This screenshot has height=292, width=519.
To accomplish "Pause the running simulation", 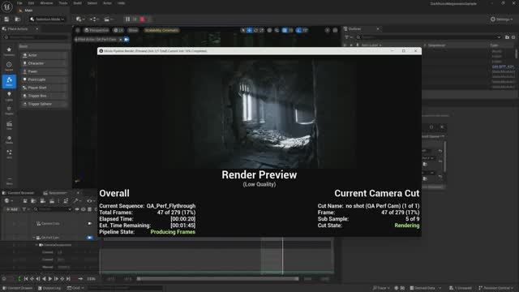I will [x=128, y=19].
